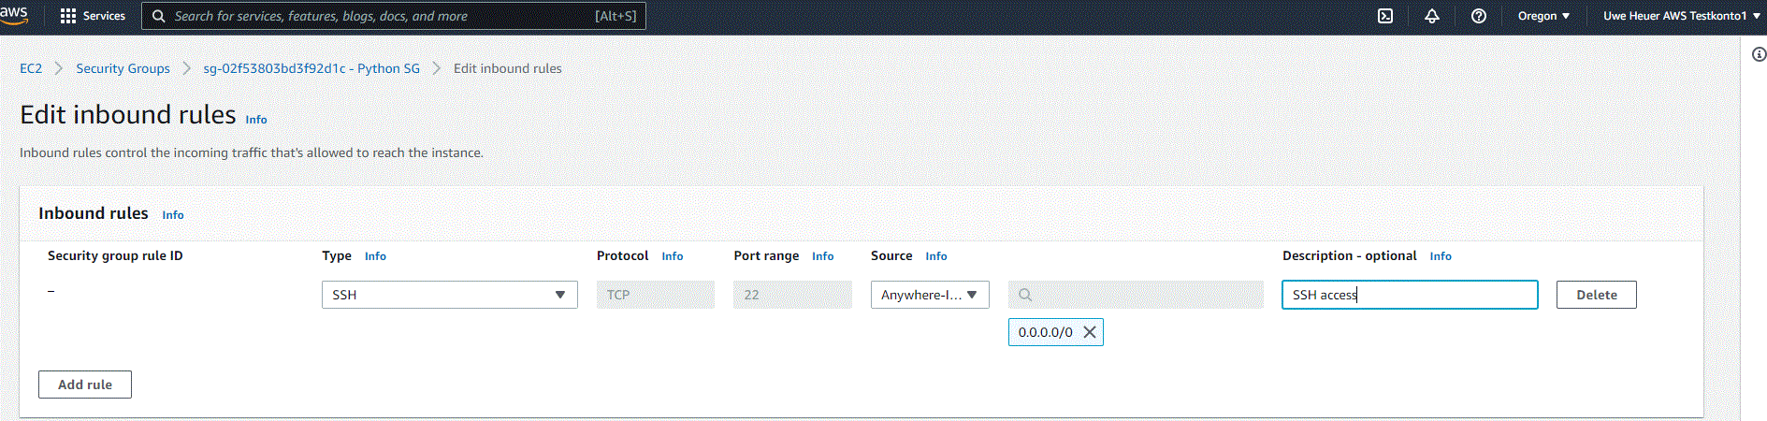This screenshot has height=421, width=1767.
Task: Open the Services grid menu
Action: click(x=92, y=16)
